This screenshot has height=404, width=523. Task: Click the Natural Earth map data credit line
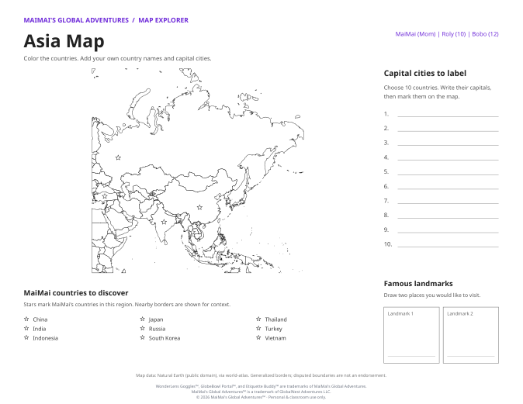point(261,375)
